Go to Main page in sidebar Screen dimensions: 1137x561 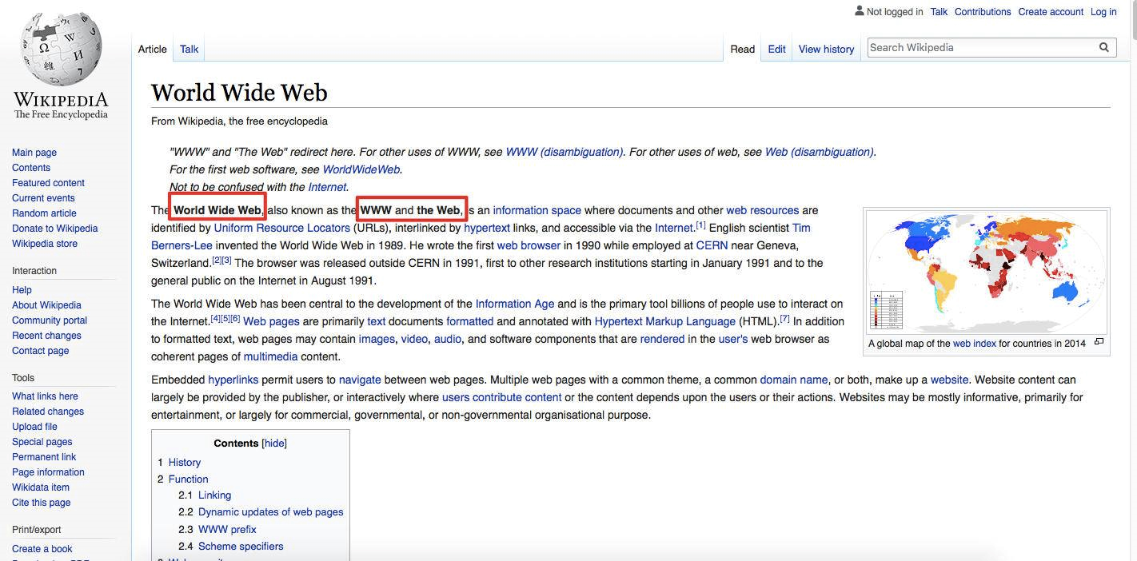click(34, 153)
